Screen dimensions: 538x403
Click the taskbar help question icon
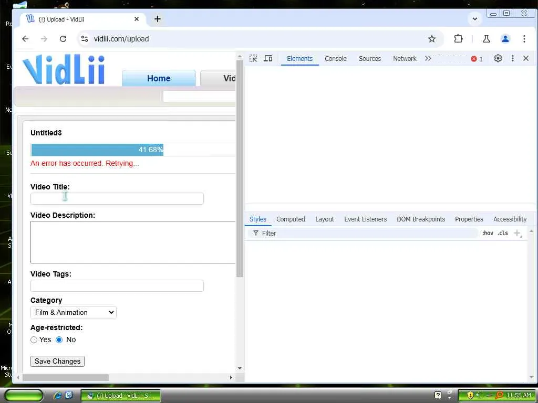[438, 395]
